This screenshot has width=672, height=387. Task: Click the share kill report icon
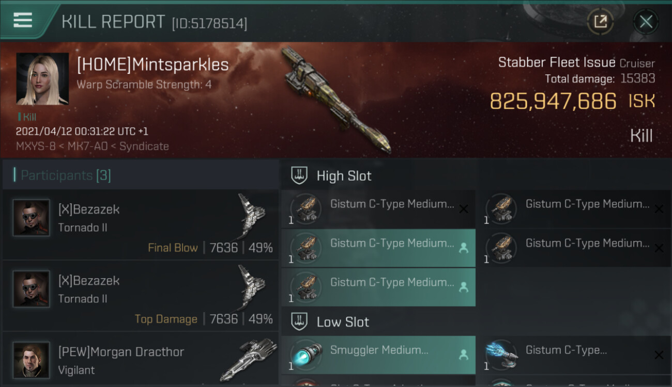click(600, 22)
